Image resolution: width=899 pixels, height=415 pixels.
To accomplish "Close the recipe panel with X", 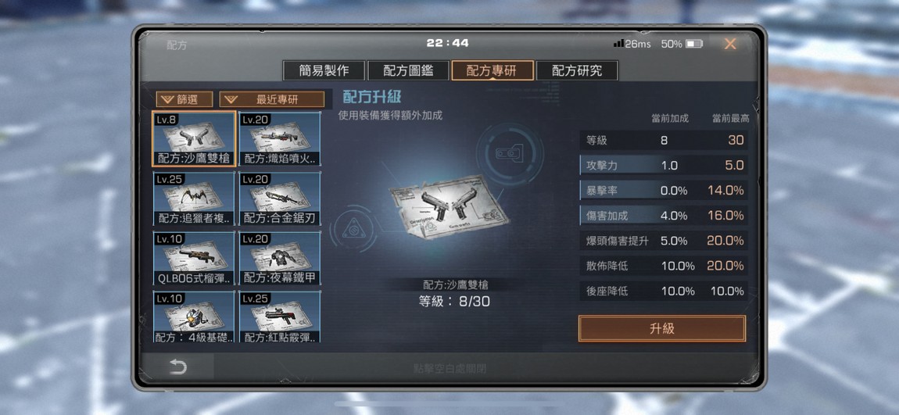I will pos(730,44).
